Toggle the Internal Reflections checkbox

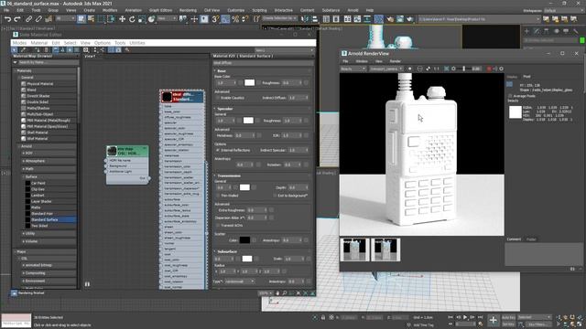(x=218, y=150)
